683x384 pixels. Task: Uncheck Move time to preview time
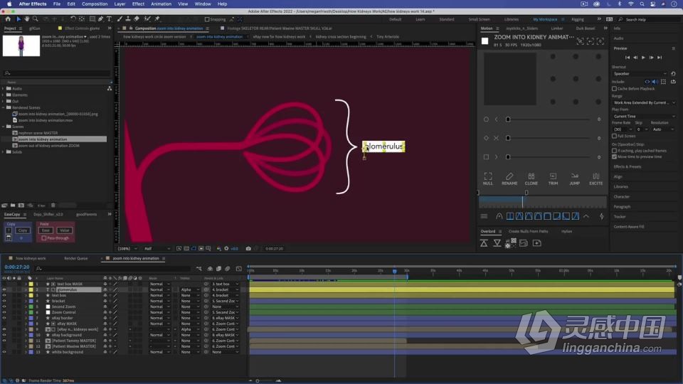(614, 156)
